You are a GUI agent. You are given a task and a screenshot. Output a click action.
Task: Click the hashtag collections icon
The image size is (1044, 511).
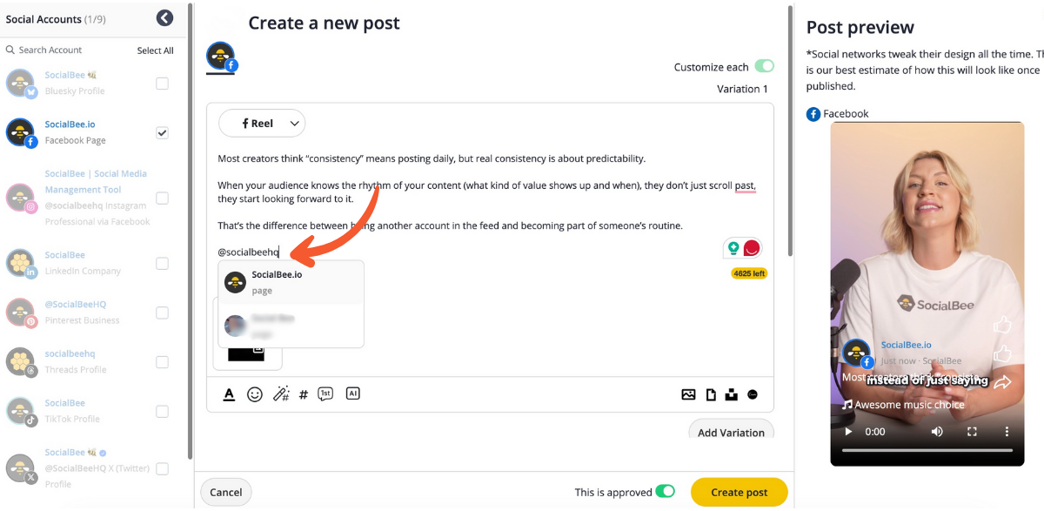(x=304, y=394)
